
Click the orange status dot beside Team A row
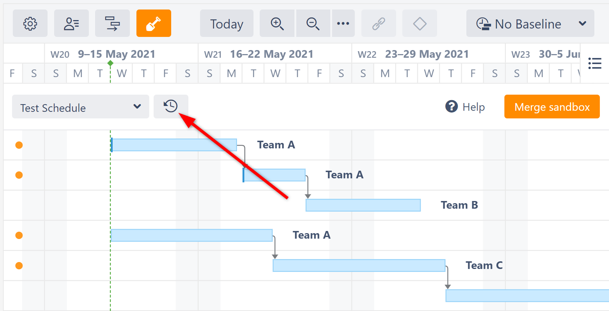[x=19, y=145]
